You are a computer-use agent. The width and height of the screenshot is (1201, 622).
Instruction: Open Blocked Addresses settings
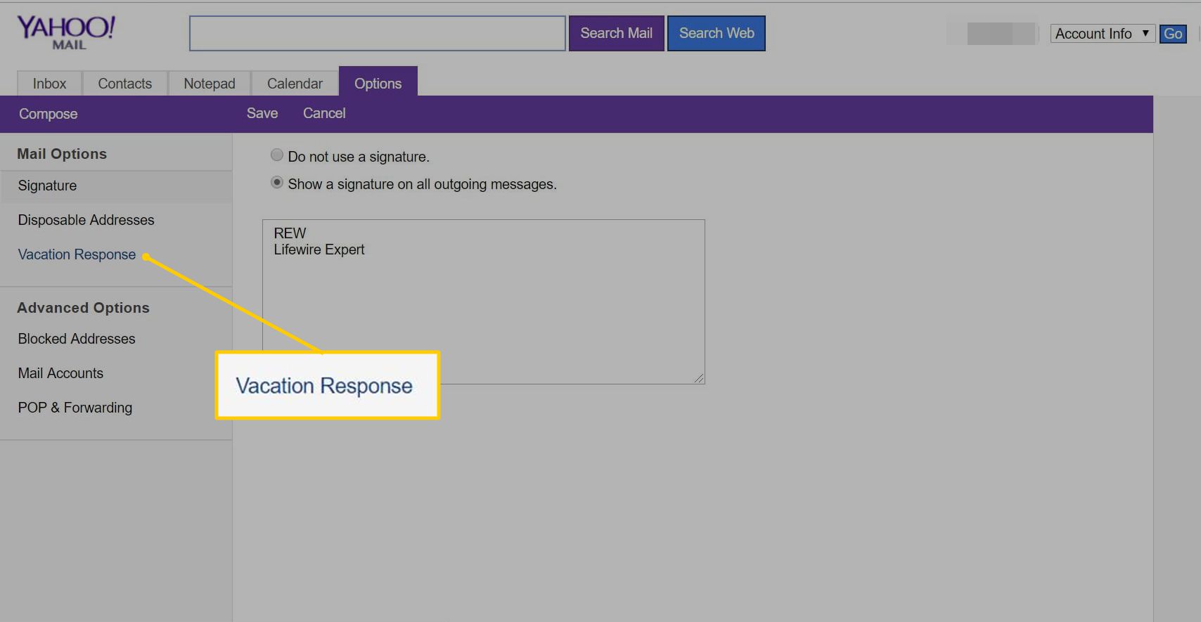coord(76,339)
